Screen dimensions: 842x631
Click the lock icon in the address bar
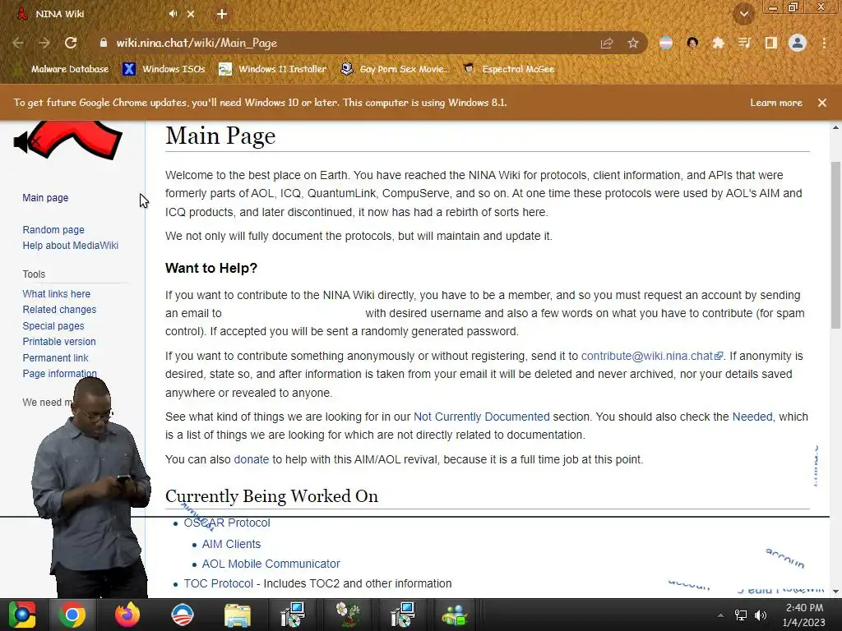pos(104,43)
